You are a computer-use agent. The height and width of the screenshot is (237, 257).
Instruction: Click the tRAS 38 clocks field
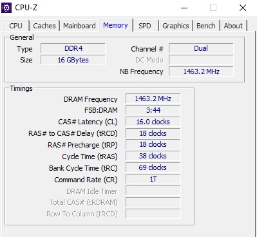click(x=153, y=156)
